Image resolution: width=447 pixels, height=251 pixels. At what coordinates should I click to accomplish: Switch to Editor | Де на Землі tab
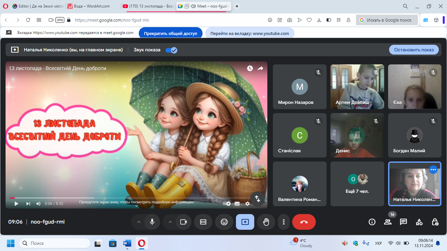(38, 6)
